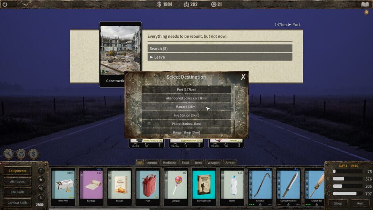Open the Life Skills panel
373x210 pixels.
(x=17, y=192)
